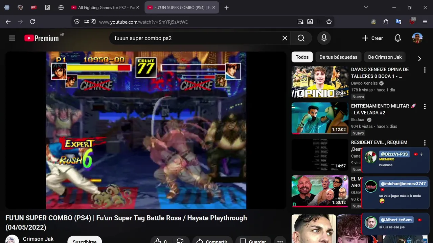Start voice search with the microphone icon
The height and width of the screenshot is (243, 433).
coord(324,38)
